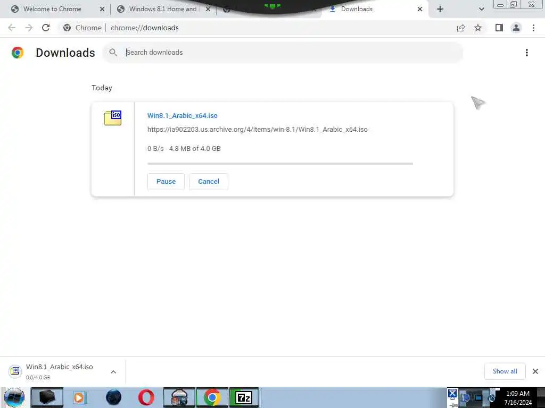Open the archive.org source URL link
Screen dimensions: 545x408
coord(257,130)
